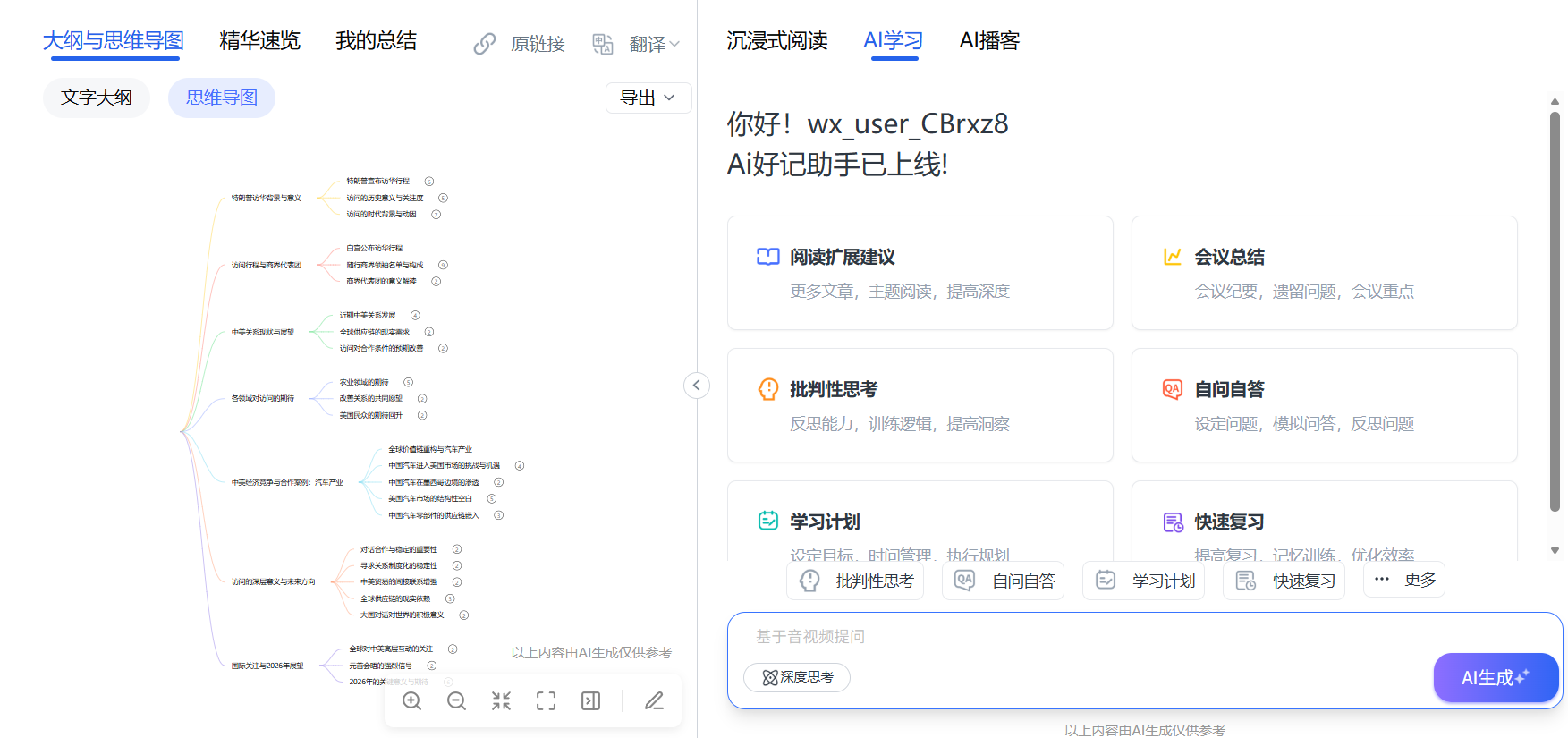Expand count badge beside 访问的时代背景与动因
The image size is (1568, 738).
pos(436,215)
